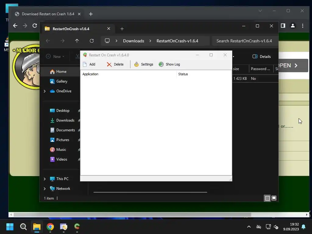This screenshot has width=312, height=234.
Task: Go forward in Chrome browser
Action: (x=25, y=26)
